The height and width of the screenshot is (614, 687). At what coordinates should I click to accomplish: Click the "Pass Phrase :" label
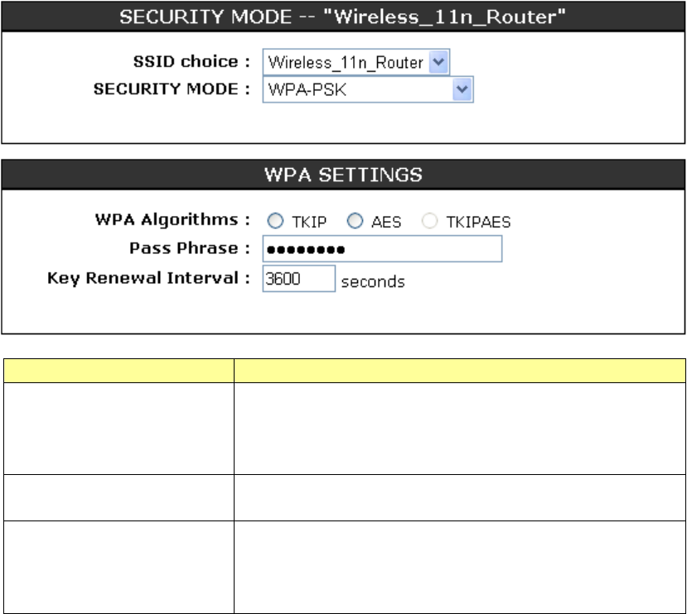click(x=190, y=248)
